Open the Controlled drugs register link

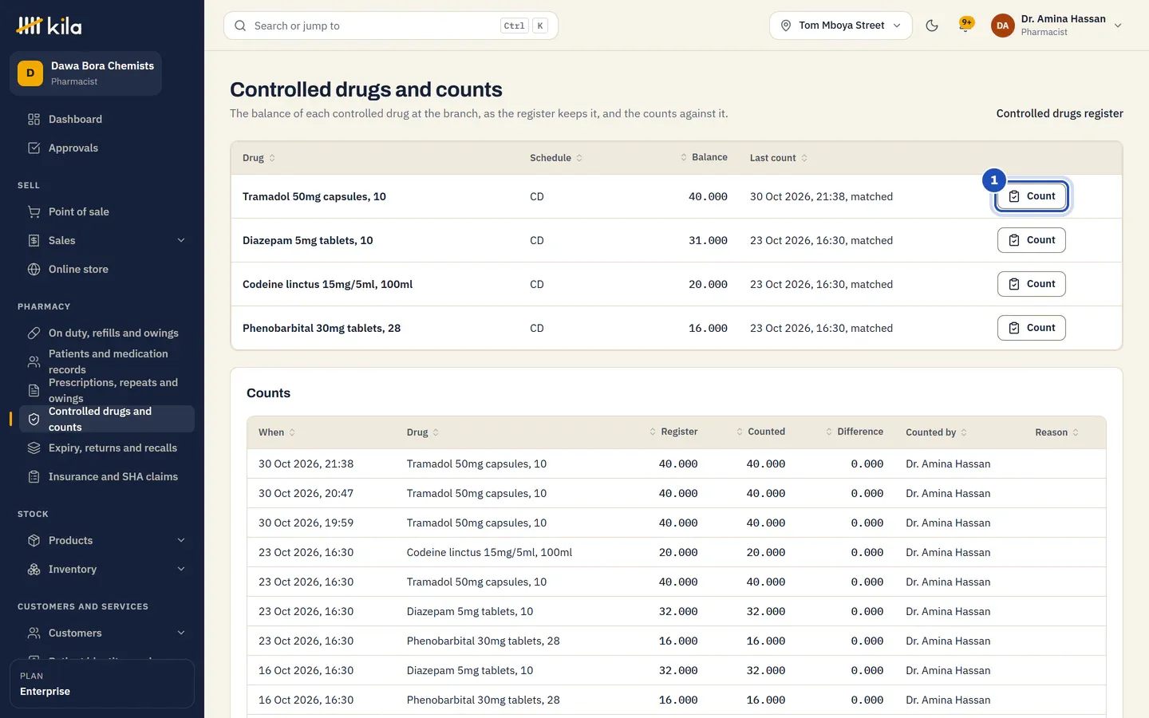tap(1060, 113)
